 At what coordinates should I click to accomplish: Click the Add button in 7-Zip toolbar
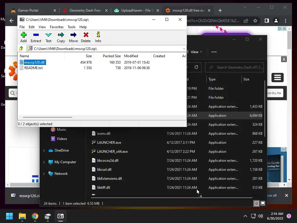pyautogui.click(x=23, y=37)
